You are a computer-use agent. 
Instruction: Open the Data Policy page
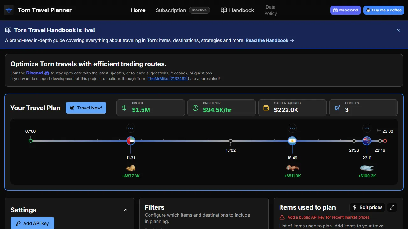pos(270,10)
